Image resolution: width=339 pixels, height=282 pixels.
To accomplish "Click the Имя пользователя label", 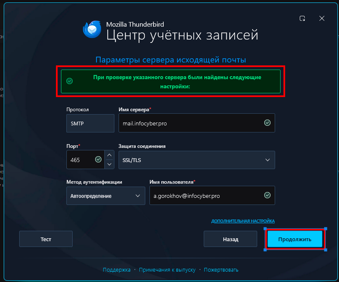I will tap(172, 182).
